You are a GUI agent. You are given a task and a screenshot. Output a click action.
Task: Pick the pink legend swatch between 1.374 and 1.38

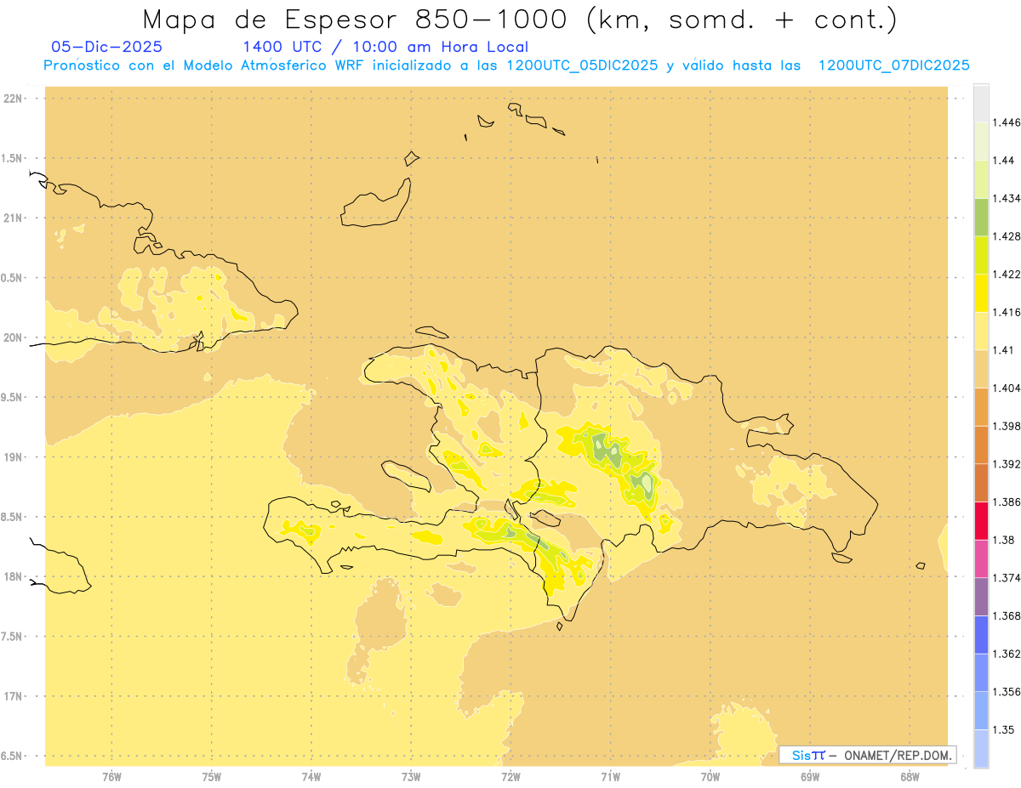(981, 558)
